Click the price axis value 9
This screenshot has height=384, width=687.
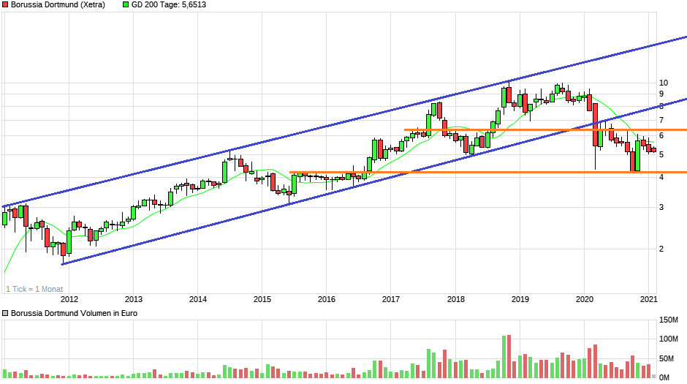click(661, 94)
